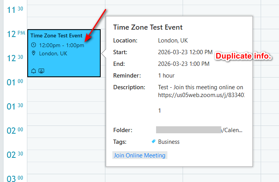
Task: Click the online meeting icon on the event
Action: pyautogui.click(x=41, y=71)
